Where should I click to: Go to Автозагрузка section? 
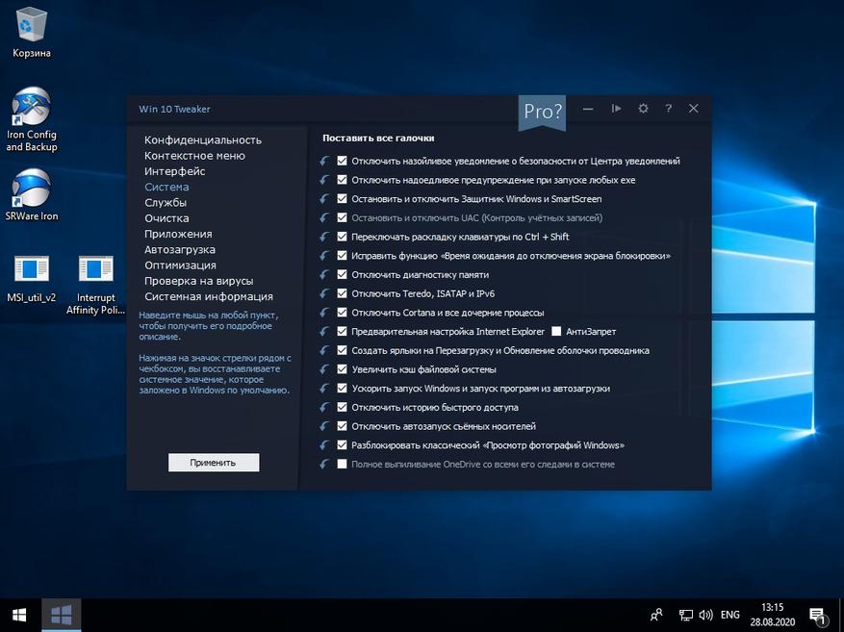[180, 249]
